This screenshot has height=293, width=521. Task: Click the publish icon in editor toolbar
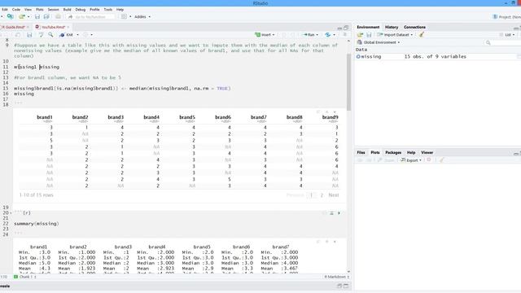pos(328,35)
